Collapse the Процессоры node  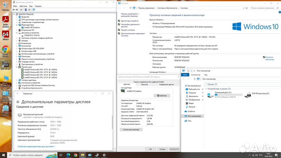(17, 67)
